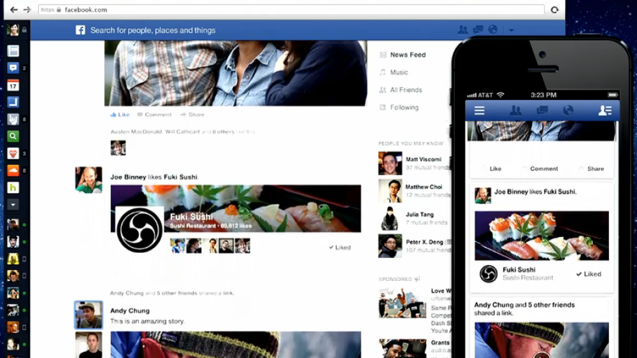
Task: Click the Facebook logo in the blue bar
Action: pos(80,30)
